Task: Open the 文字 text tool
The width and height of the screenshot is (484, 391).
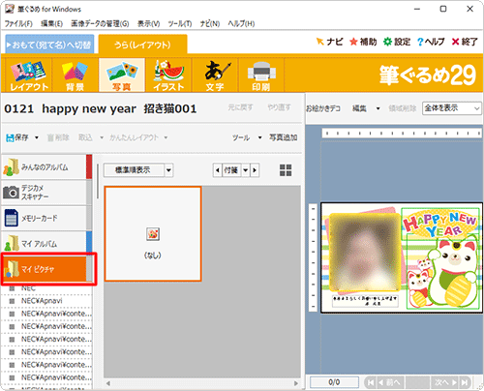Action: pyautogui.click(x=215, y=75)
